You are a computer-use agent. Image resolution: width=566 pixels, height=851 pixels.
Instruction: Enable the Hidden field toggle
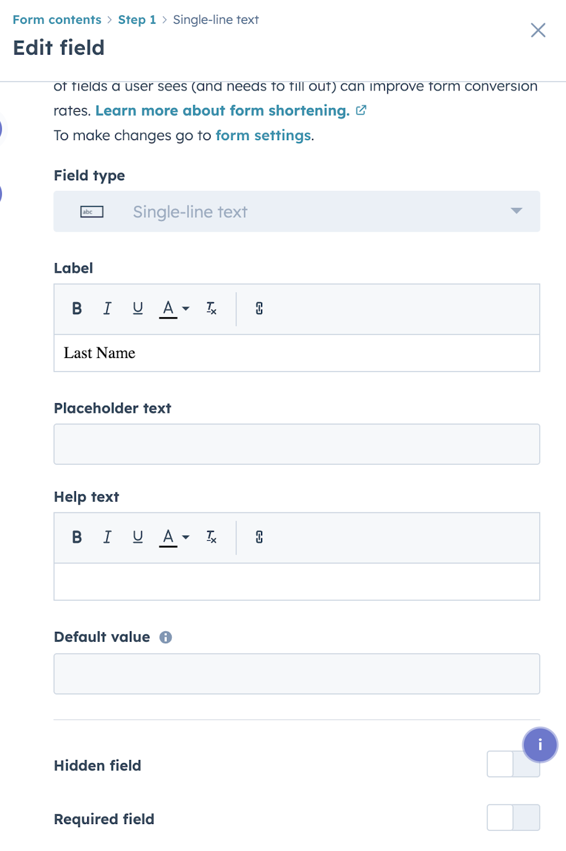click(x=513, y=764)
